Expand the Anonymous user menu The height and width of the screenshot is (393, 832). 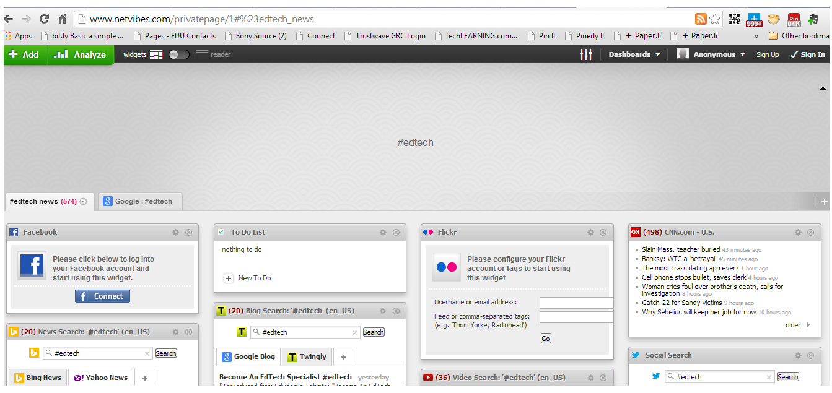(711, 54)
